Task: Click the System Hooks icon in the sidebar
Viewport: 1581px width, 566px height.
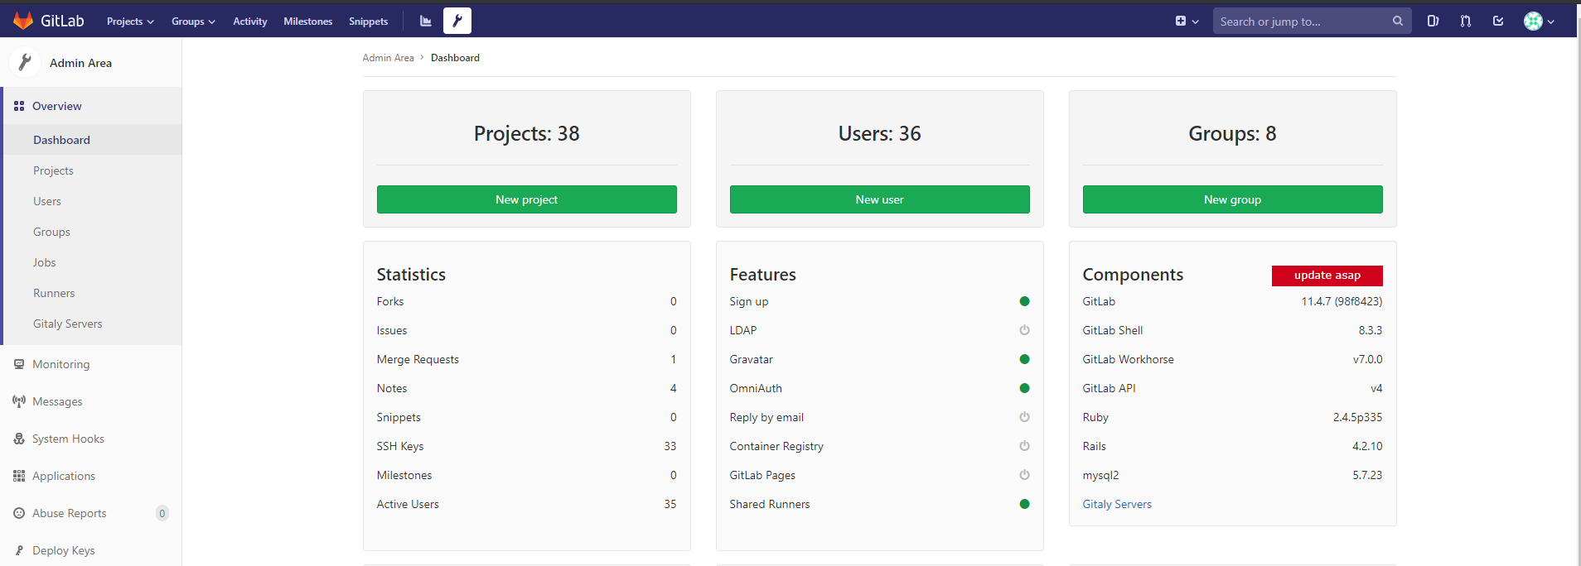Action: (x=19, y=439)
